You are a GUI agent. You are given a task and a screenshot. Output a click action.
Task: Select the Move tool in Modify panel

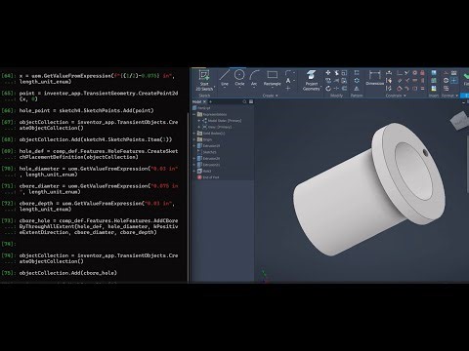[x=328, y=73]
